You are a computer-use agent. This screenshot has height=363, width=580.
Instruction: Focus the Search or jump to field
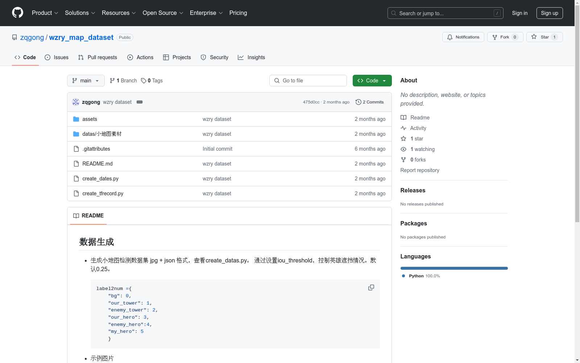coord(445,13)
